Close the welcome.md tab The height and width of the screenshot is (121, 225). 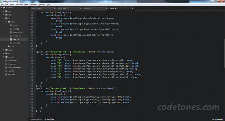[54, 9]
